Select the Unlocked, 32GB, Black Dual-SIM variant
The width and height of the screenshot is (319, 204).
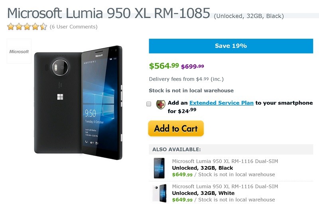203,168
